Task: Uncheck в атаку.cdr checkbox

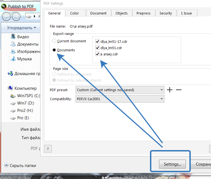Action: [x=97, y=54]
